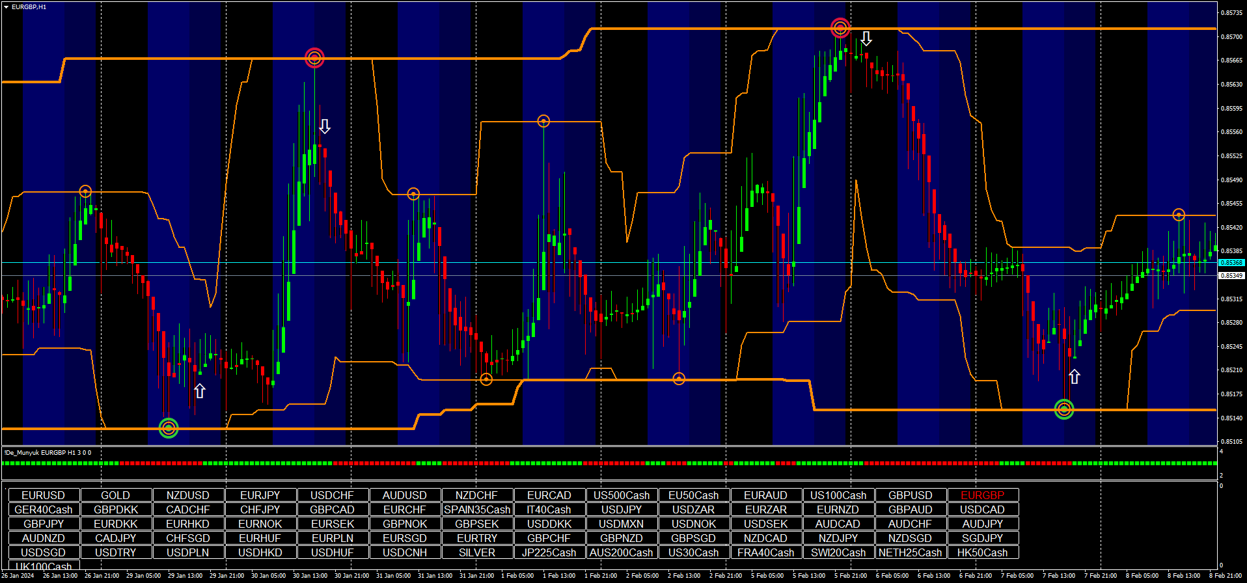Open the GBPJPY chart button

coord(44,524)
